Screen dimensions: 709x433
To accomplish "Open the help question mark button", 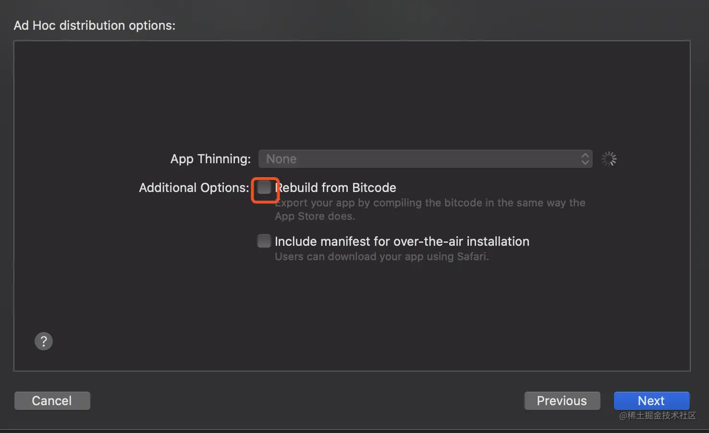I will pos(44,341).
